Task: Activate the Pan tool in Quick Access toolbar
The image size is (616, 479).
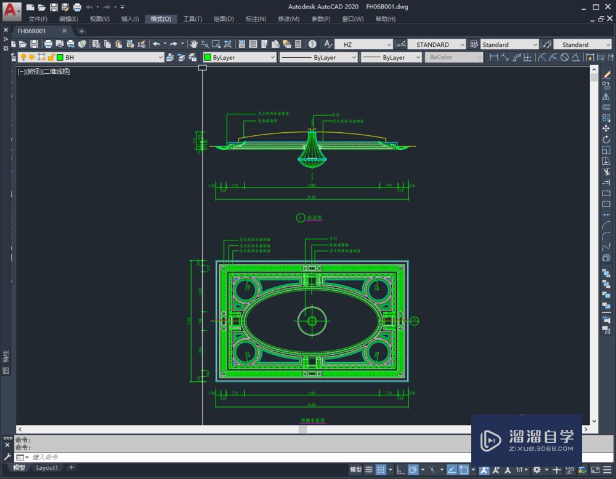Action: click(x=193, y=45)
